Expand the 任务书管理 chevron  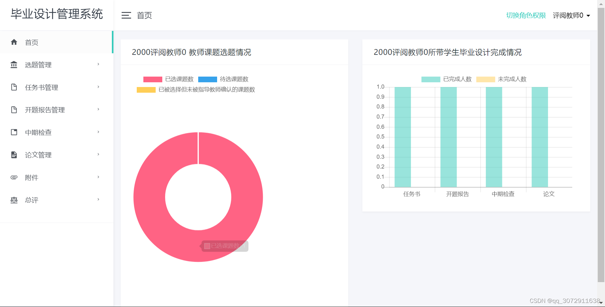[x=98, y=87]
